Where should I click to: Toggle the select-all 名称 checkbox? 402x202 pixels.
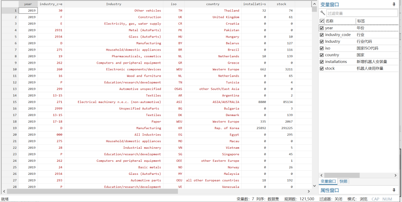click(x=322, y=21)
